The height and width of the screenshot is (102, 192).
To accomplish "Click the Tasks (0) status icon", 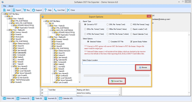I will click(33, 98).
